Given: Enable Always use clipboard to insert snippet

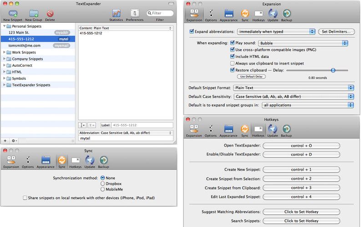Looking at the screenshot, I should [232, 63].
